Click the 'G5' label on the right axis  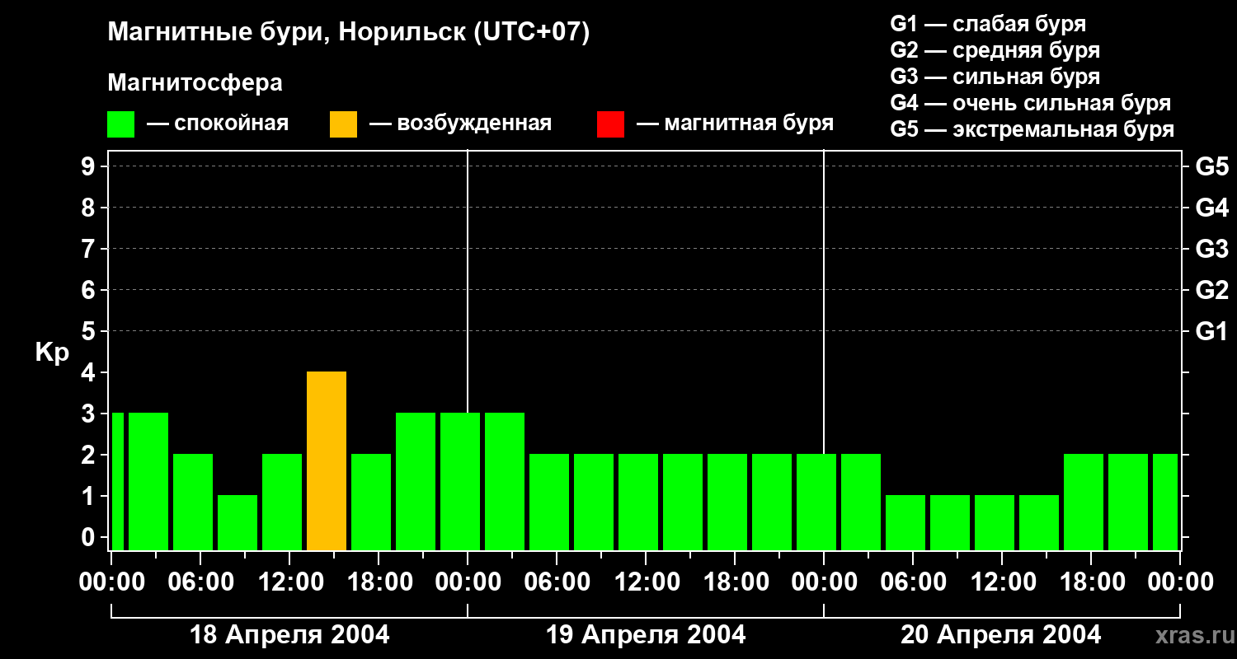click(1211, 166)
